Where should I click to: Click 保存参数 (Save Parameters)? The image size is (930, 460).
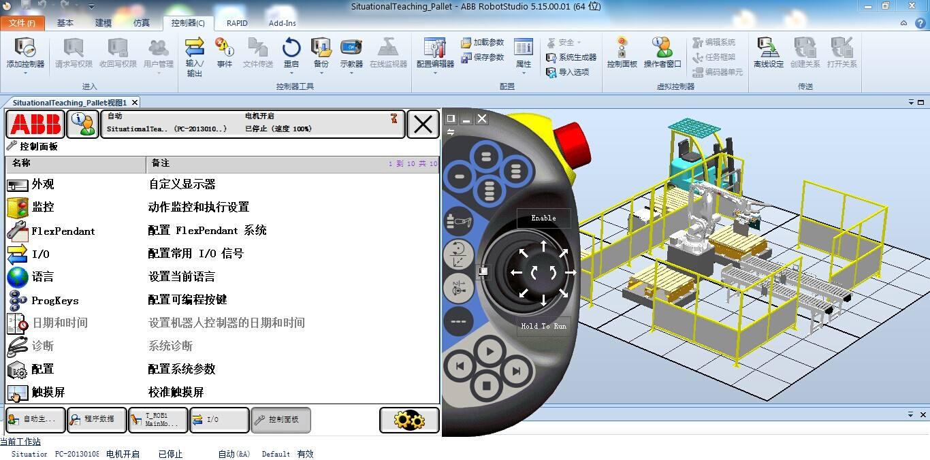point(483,57)
